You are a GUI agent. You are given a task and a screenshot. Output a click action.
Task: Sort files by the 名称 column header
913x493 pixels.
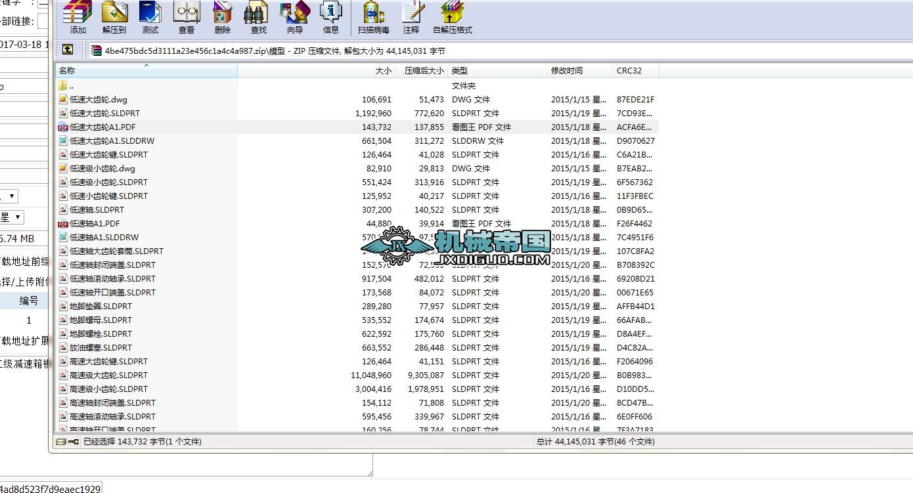(x=146, y=71)
